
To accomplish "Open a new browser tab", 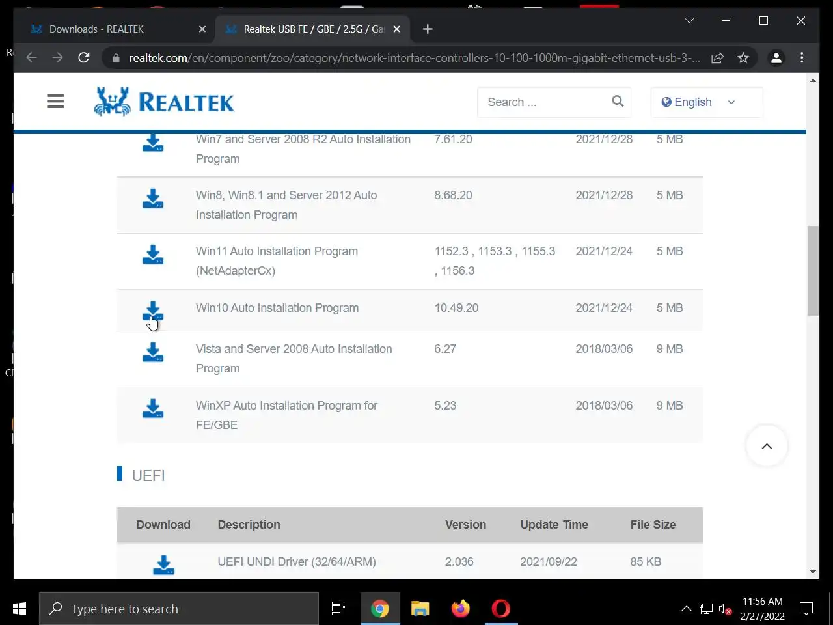I will [428, 29].
